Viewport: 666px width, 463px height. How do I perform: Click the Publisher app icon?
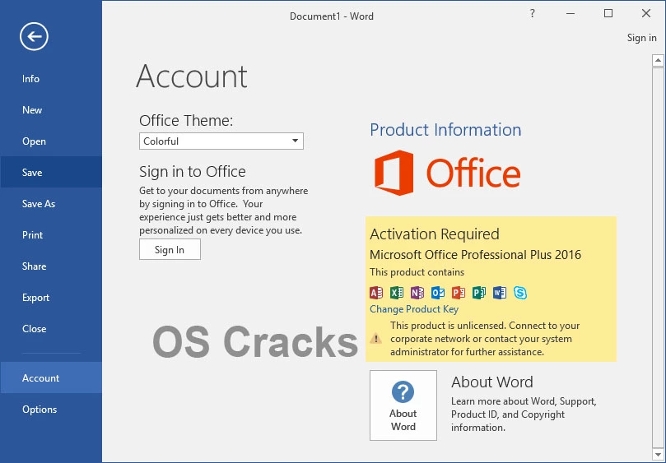click(x=478, y=293)
